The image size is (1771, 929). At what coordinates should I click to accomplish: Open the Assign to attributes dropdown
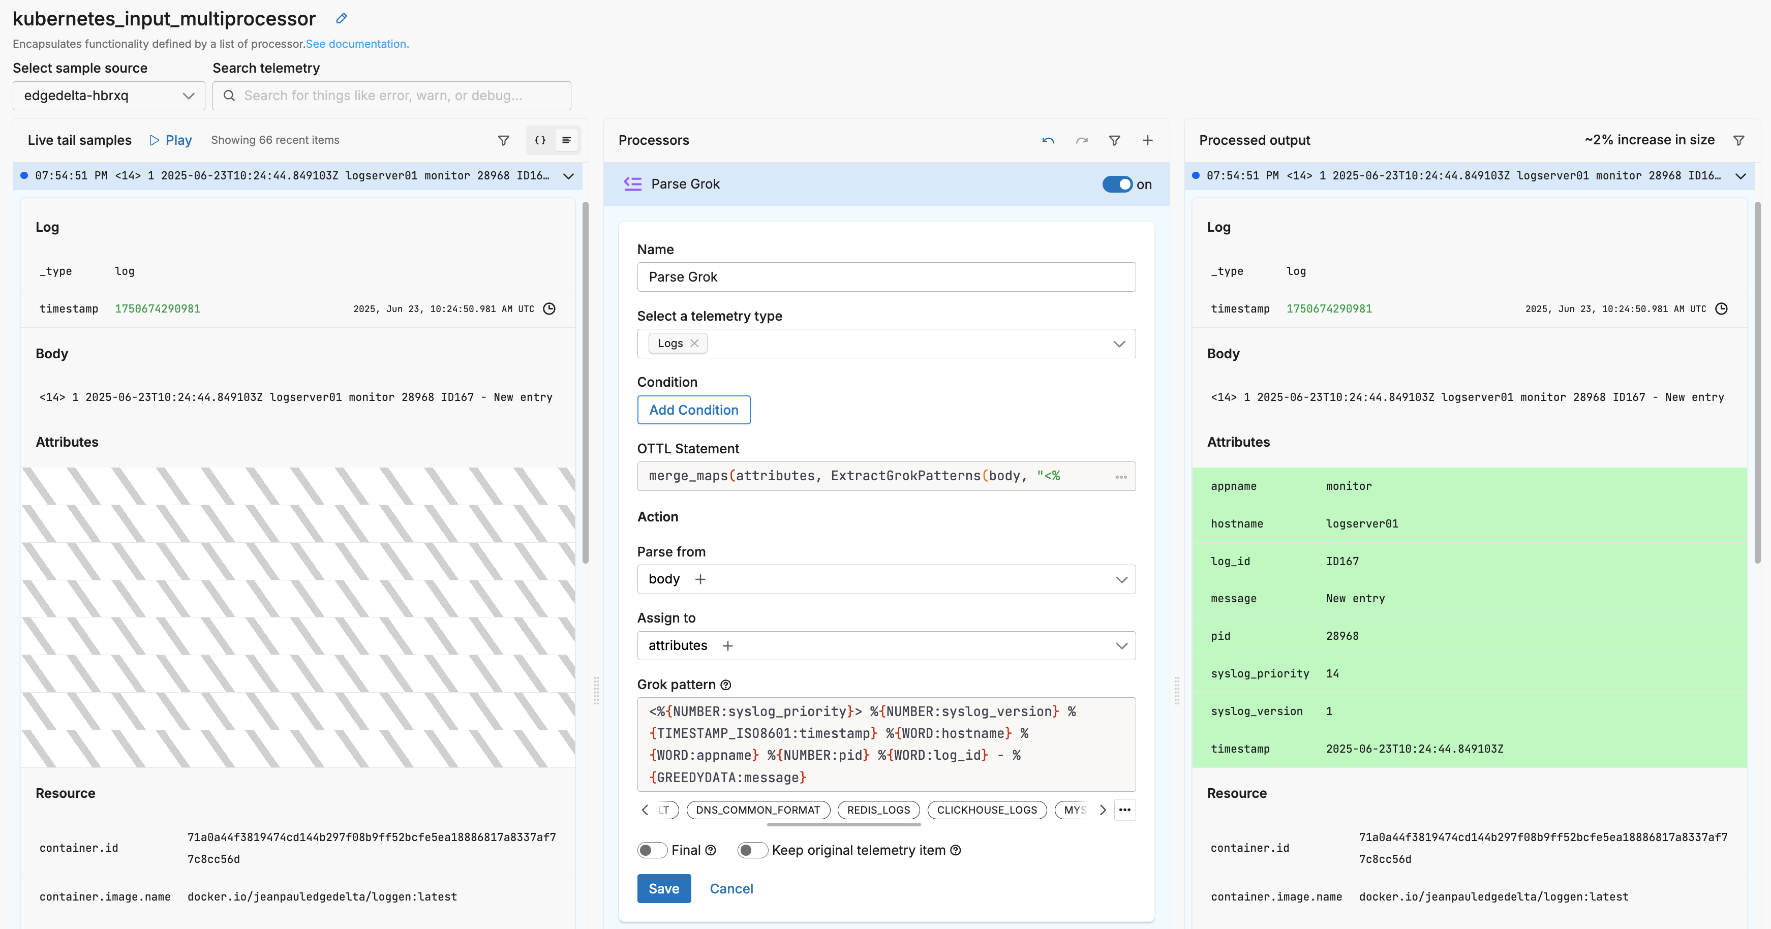1121,646
